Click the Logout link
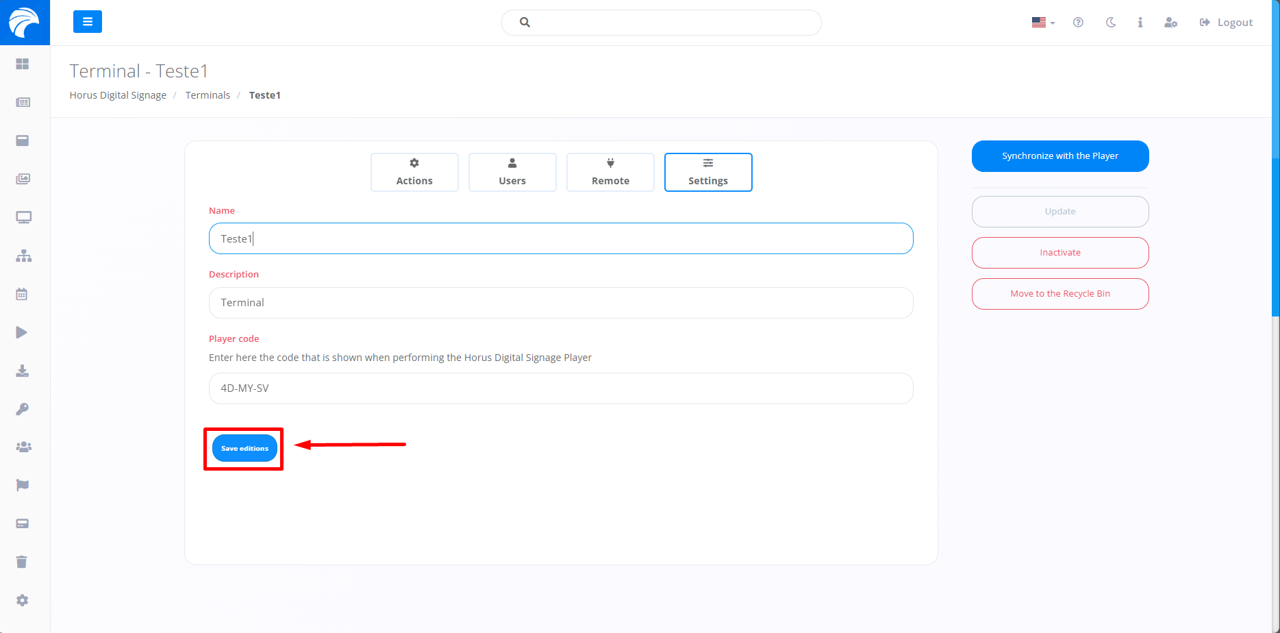1280x633 pixels. 1226,23
